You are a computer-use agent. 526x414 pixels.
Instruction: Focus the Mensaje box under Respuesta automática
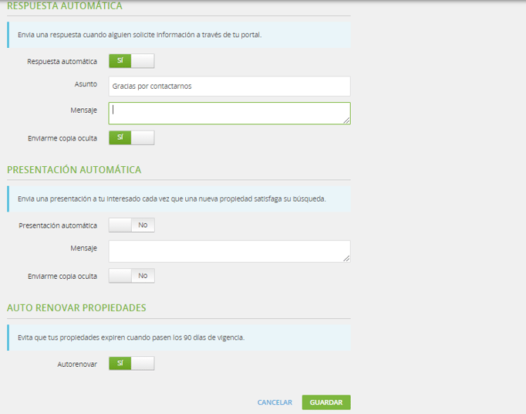pyautogui.click(x=230, y=114)
